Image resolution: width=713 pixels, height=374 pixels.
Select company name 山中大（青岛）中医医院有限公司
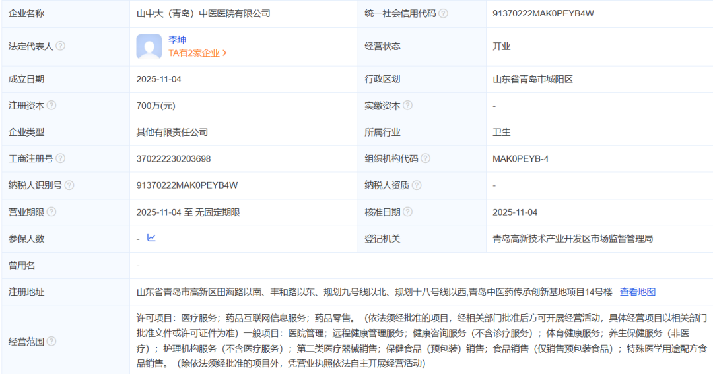[x=203, y=14]
